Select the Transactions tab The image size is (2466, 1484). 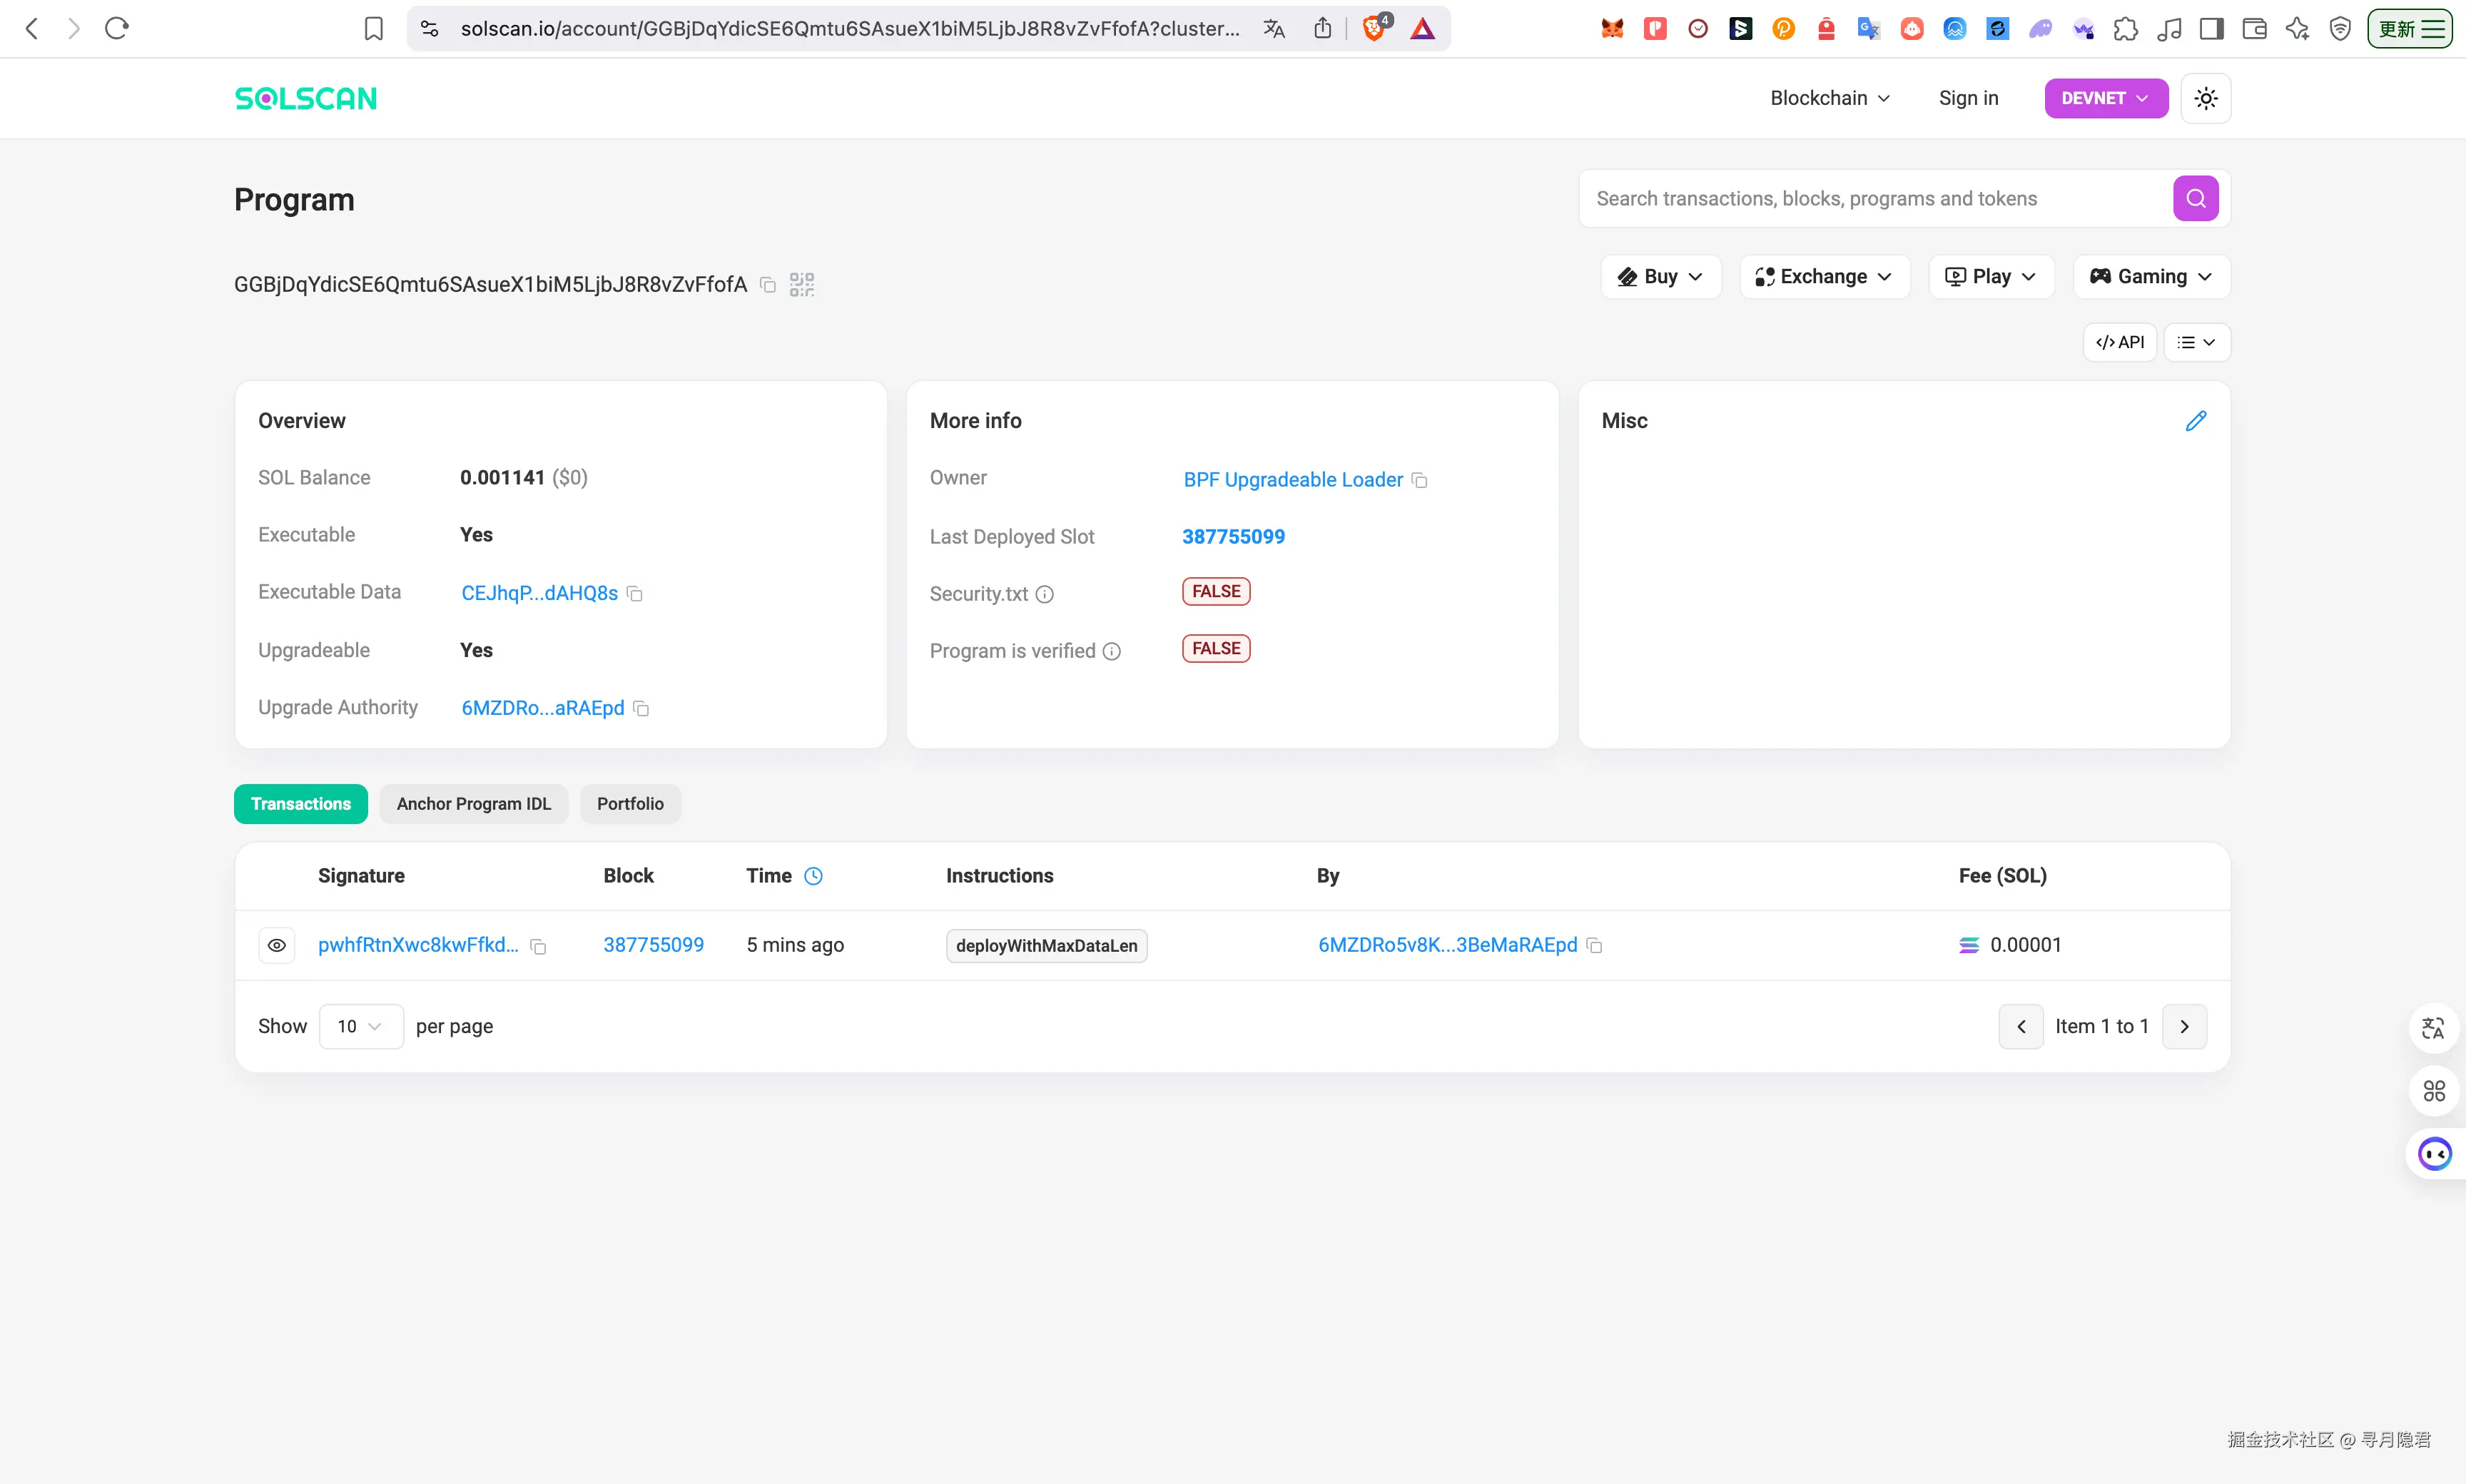[x=301, y=804]
